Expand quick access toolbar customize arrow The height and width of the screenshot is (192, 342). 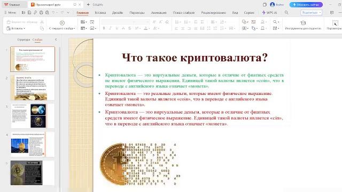tap(68, 13)
